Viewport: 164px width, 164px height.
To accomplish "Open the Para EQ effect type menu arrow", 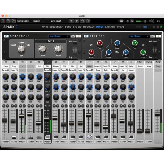I will pyautogui.click(x=104, y=36).
